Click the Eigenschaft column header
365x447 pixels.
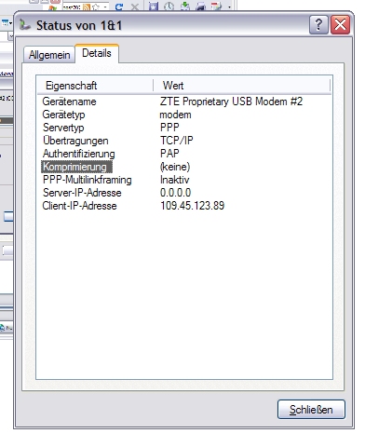click(x=95, y=86)
